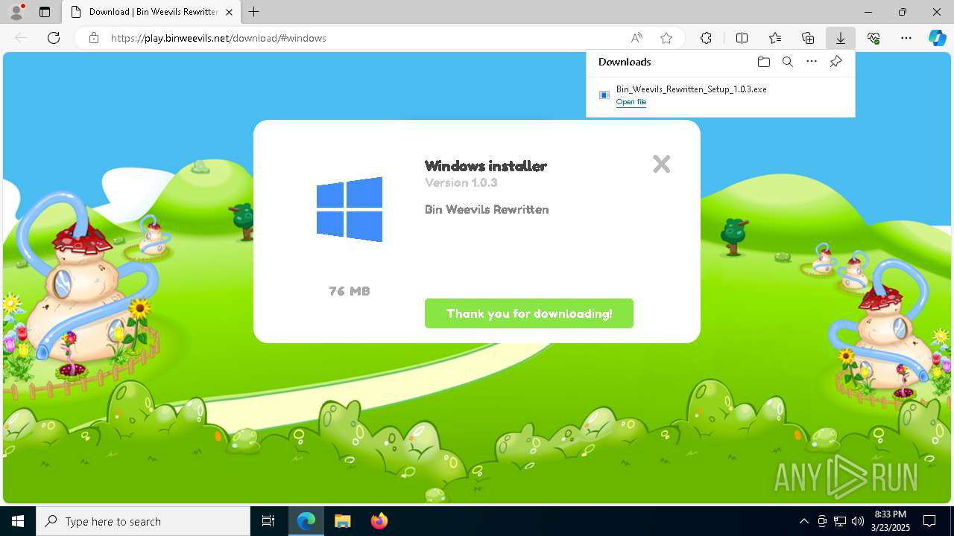Open the Favorites list

coord(775,38)
